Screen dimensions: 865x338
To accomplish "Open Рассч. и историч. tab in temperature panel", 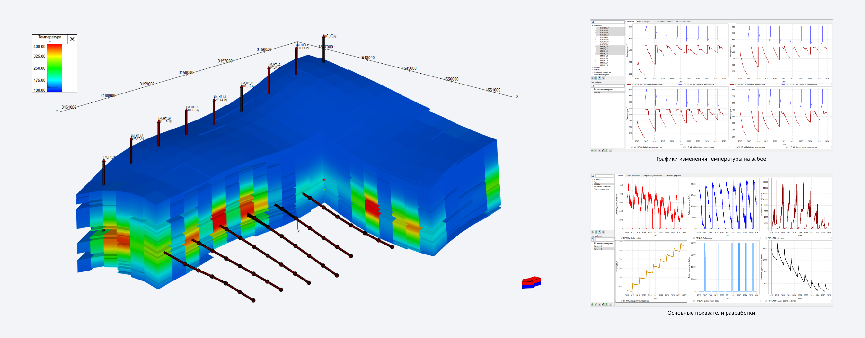I will 644,22.
